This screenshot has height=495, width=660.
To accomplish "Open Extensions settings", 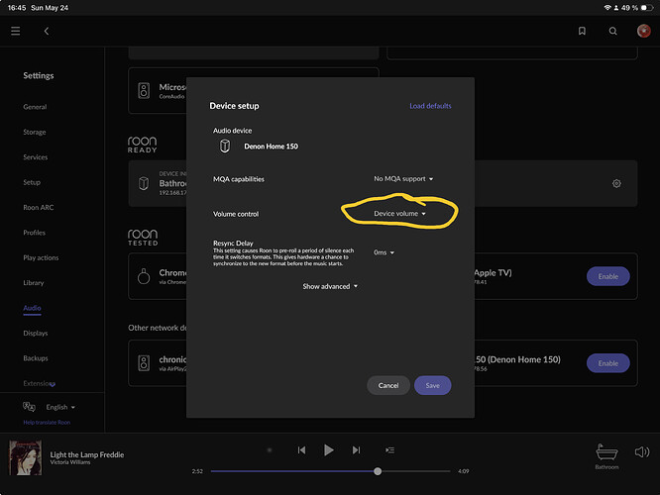I will (x=40, y=383).
